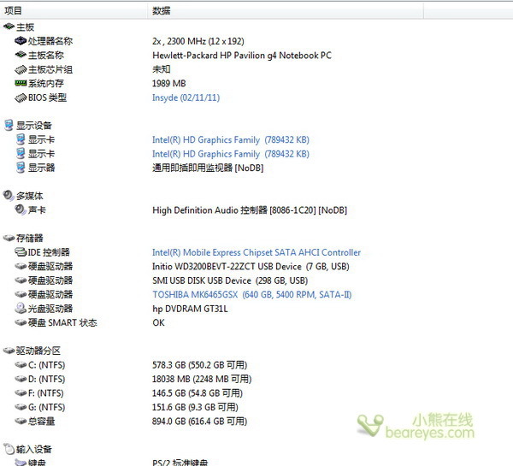Select the 光盘驱动器 row label
The width and height of the screenshot is (513, 466).
(50, 309)
